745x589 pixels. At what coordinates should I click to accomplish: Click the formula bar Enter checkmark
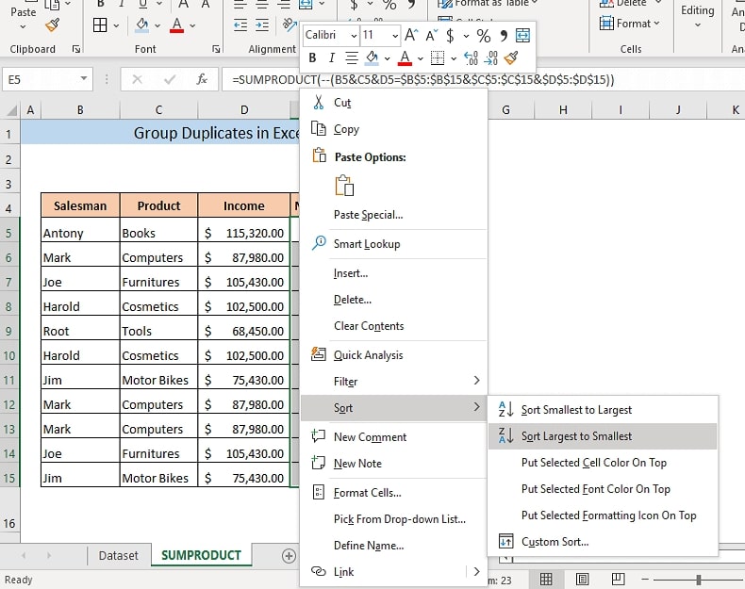170,79
